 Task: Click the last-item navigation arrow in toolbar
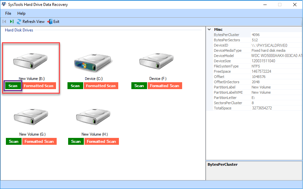(11, 22)
